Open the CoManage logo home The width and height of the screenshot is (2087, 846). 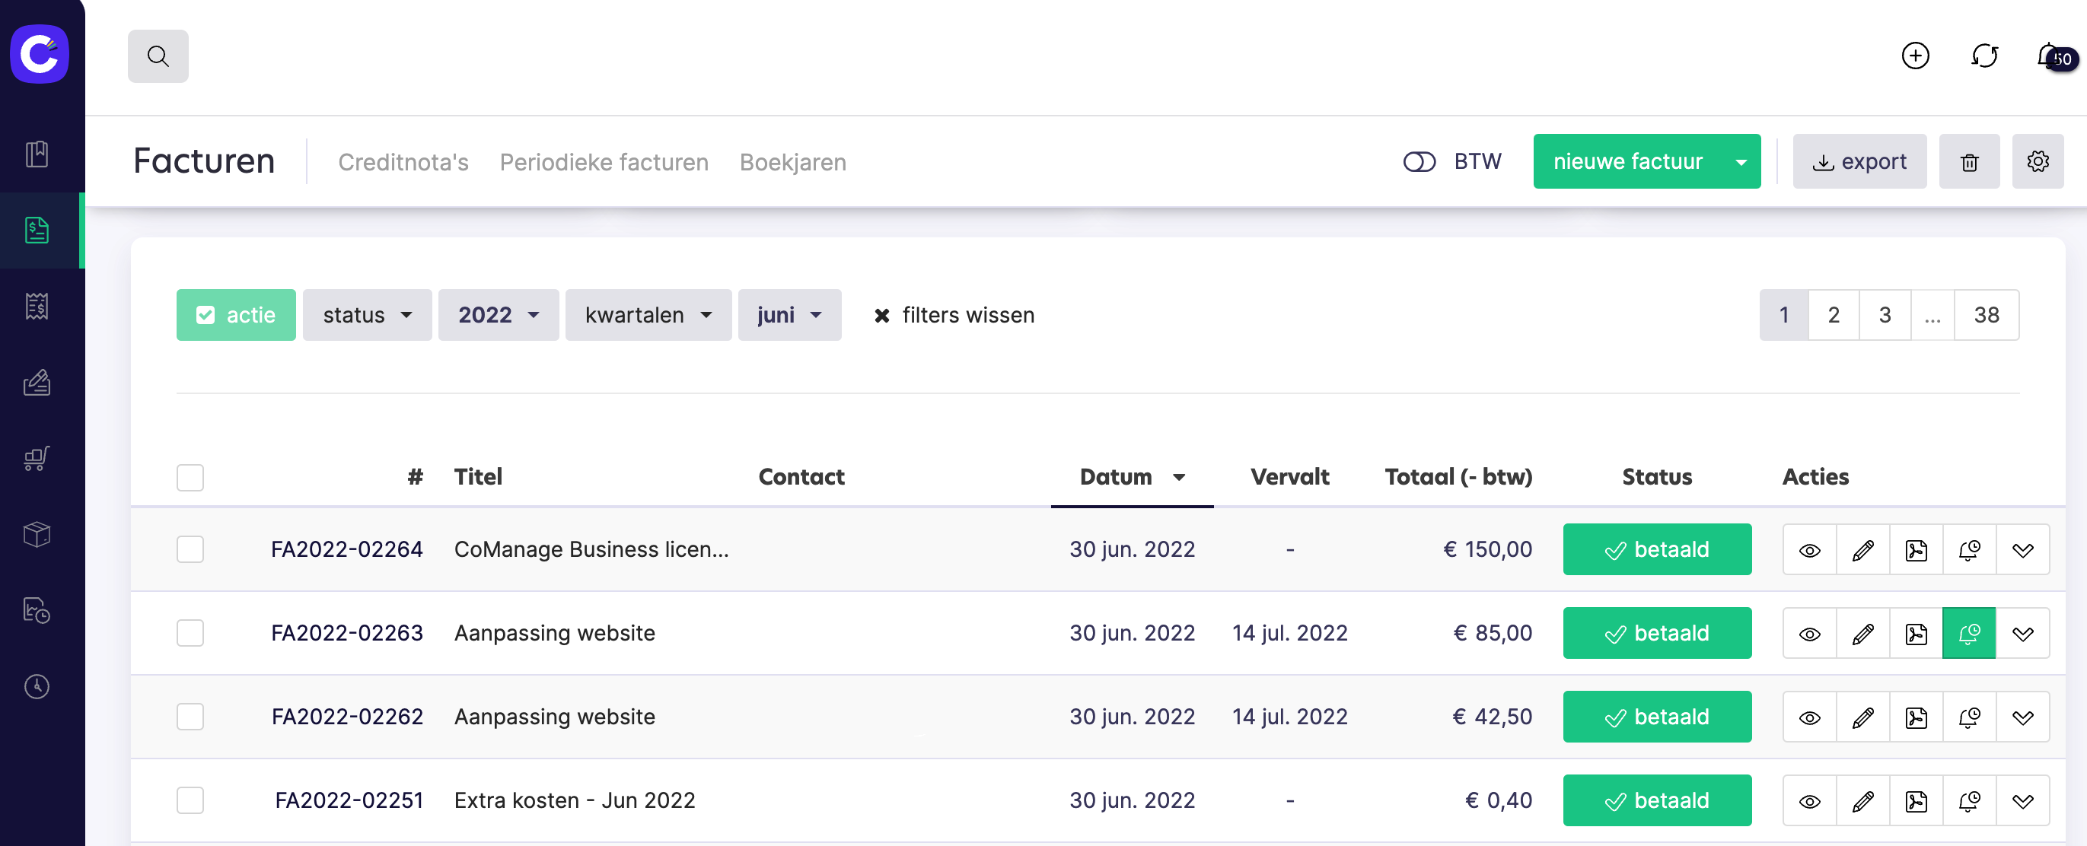39,53
